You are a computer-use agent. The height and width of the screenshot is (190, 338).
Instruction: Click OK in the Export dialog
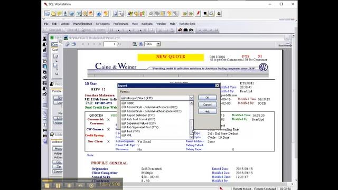pos(208,98)
